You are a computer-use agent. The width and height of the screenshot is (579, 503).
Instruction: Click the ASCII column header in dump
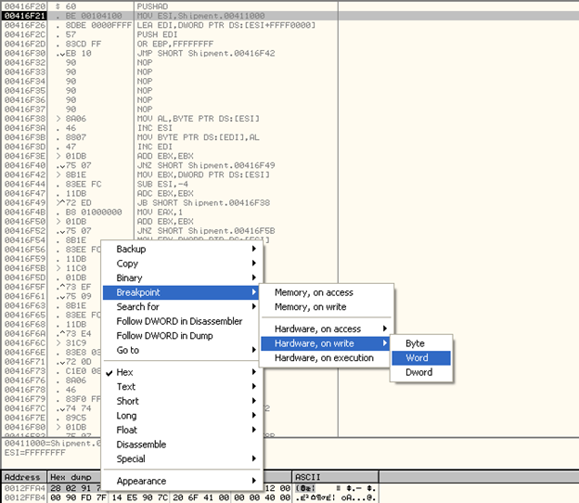click(307, 473)
